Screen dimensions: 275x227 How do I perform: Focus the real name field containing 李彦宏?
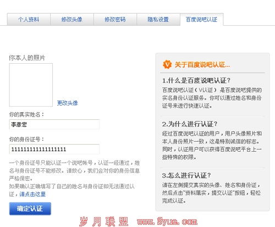(54, 125)
